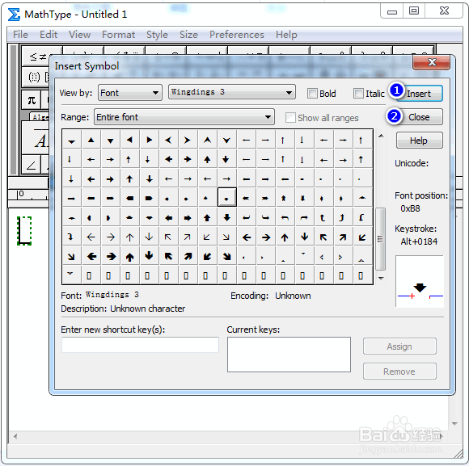Select the right-pointing pentagon block symbol
This screenshot has height=466, width=469.
[x=149, y=198]
